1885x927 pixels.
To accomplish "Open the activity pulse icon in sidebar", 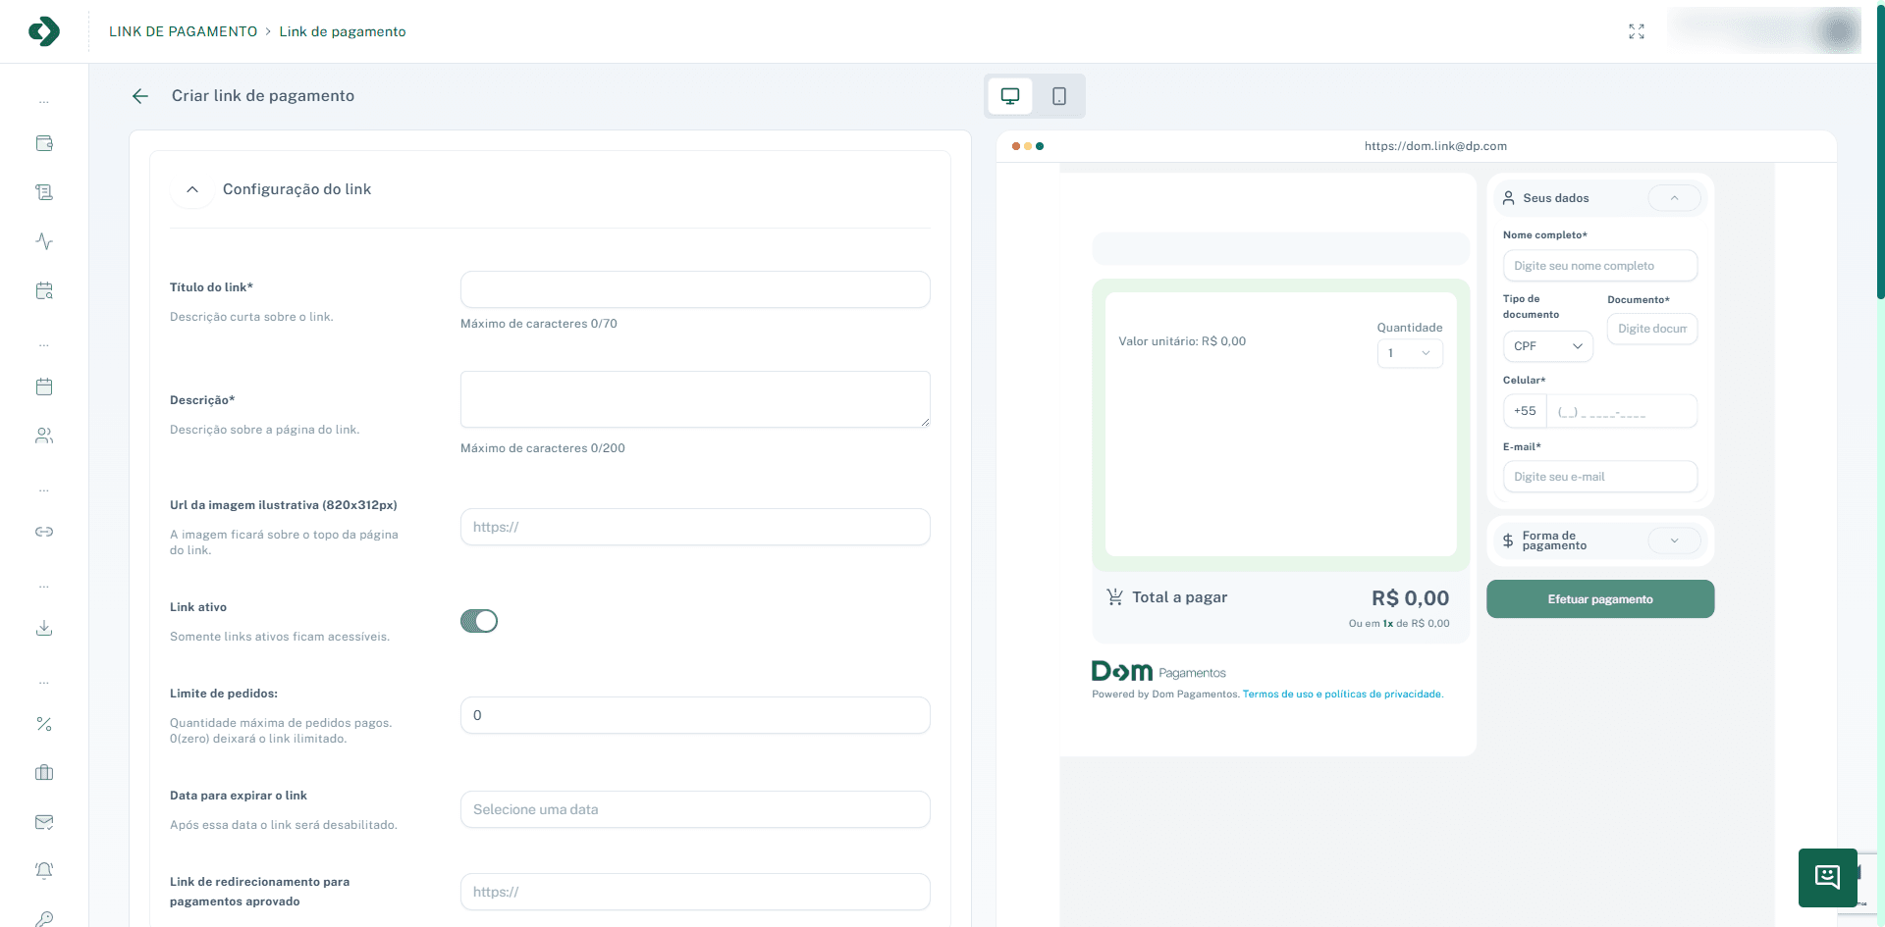I will click(44, 241).
